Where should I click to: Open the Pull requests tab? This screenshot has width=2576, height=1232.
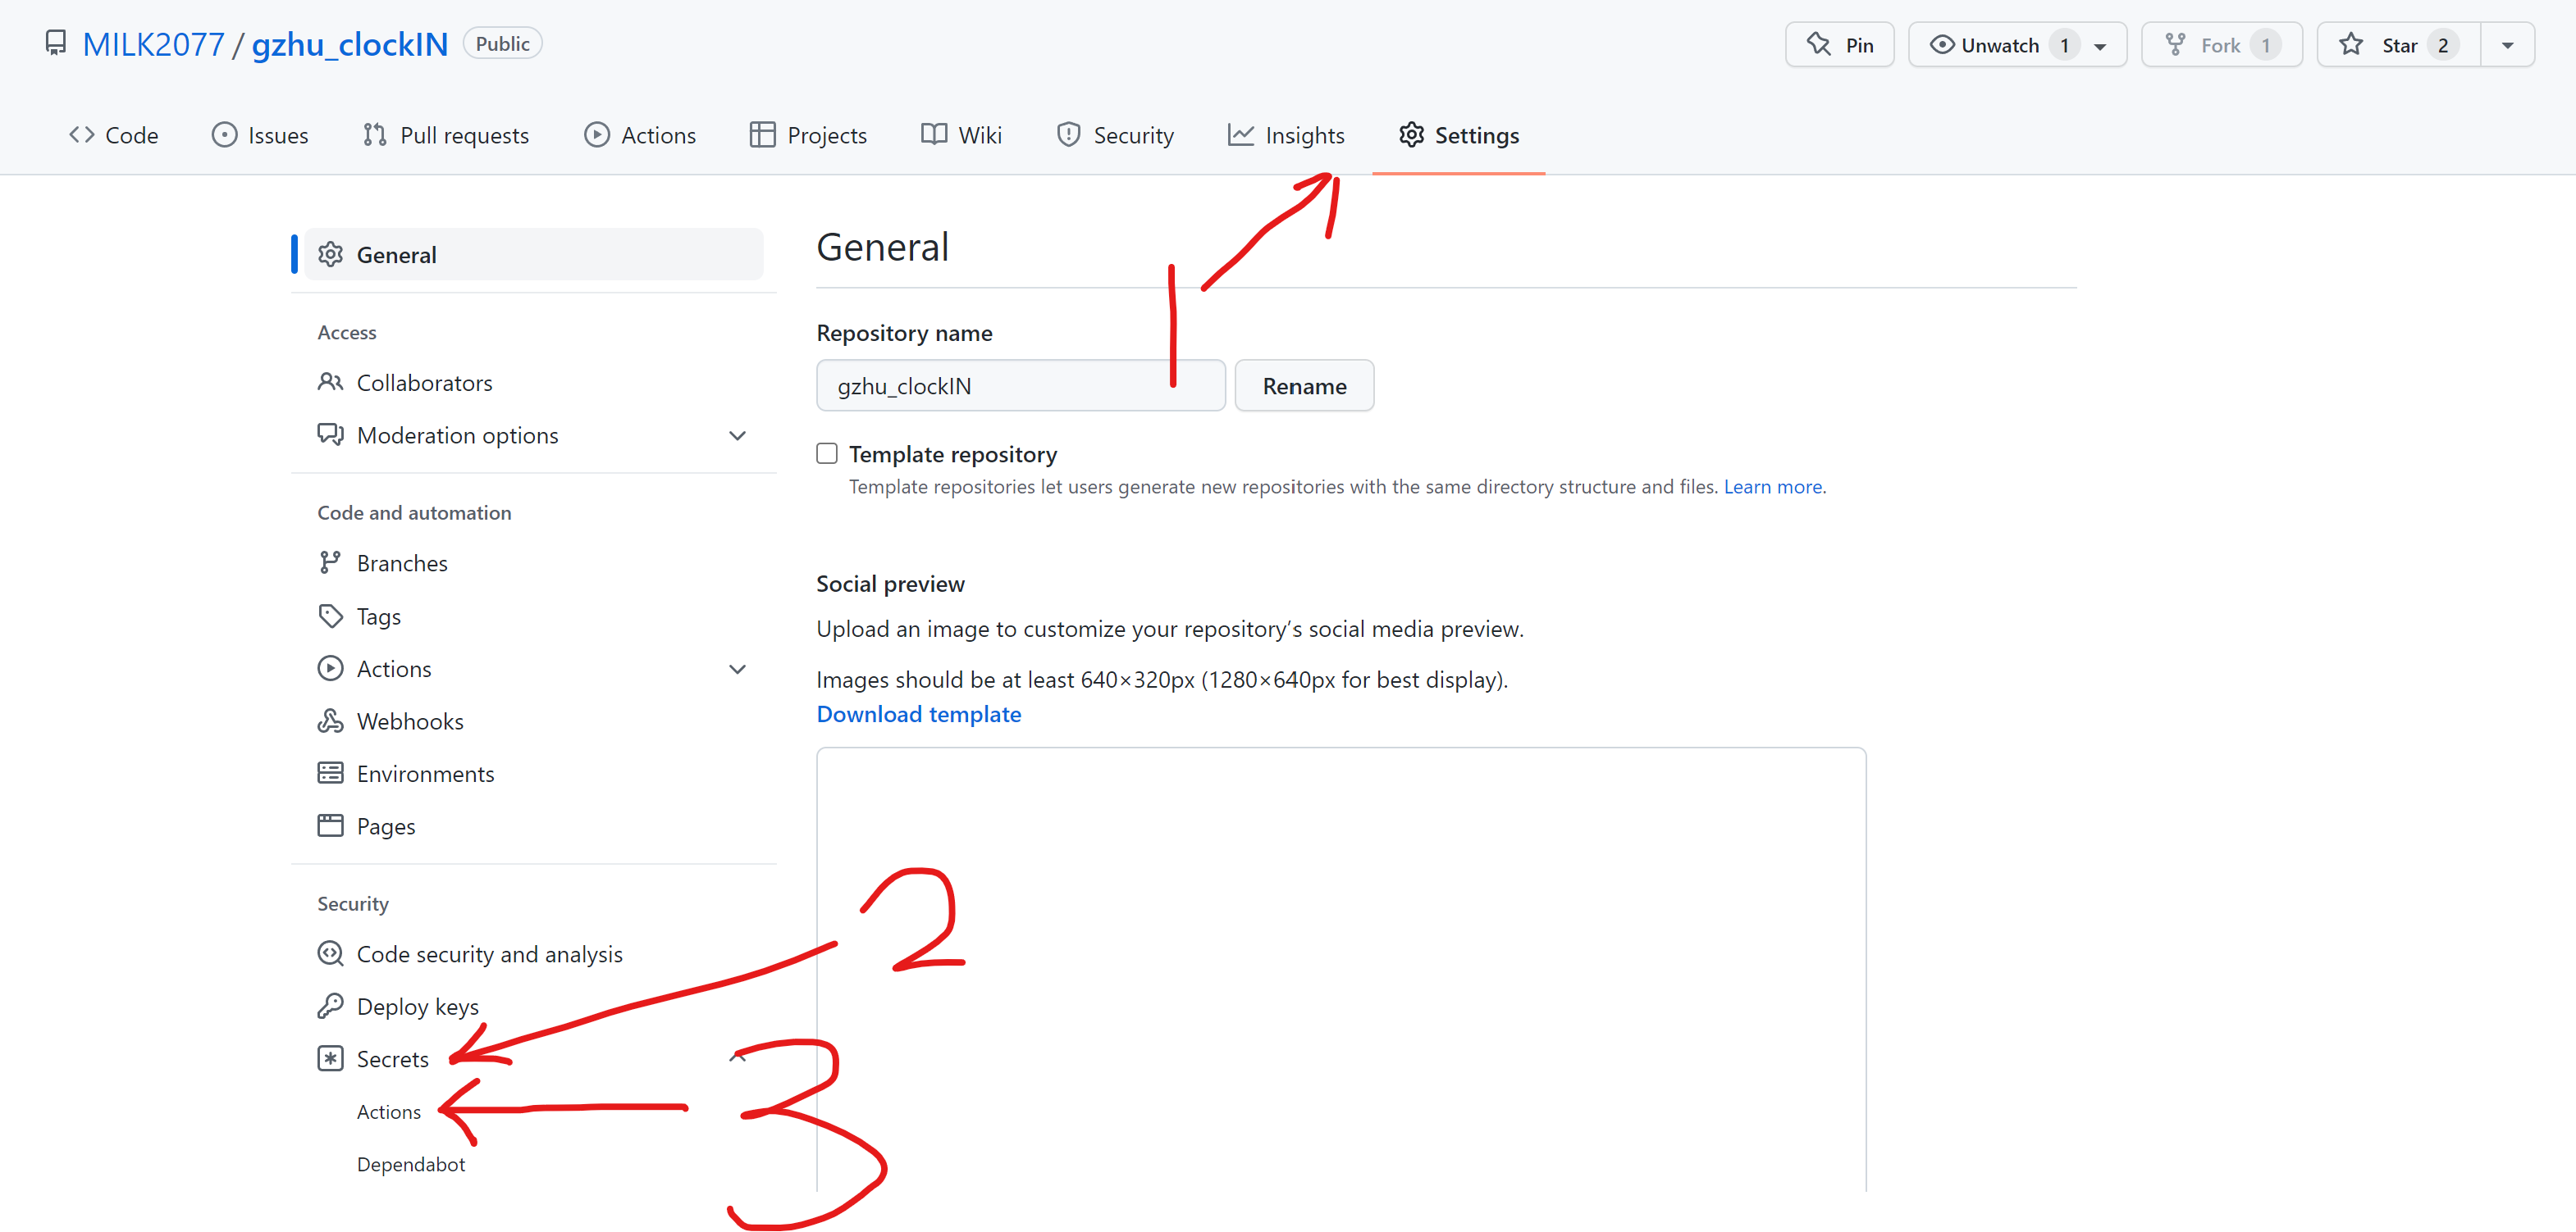click(446, 135)
